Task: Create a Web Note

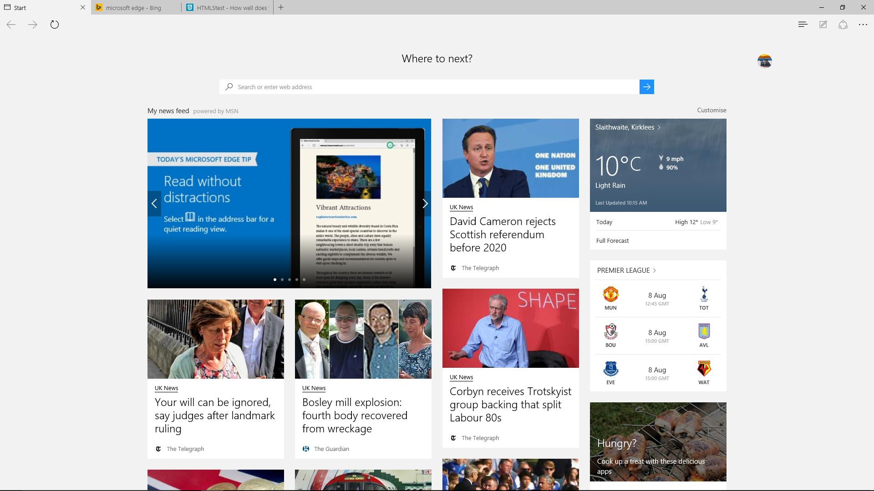Action: [823, 24]
